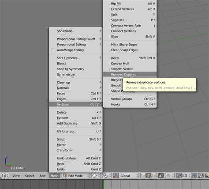Expand the Clean up submenu
This screenshot has height=189, width=209.
point(76,83)
